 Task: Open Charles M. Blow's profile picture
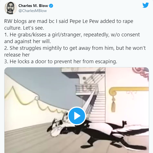11,8
